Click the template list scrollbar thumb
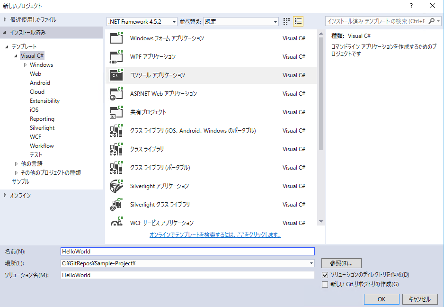Viewport: 444px width, 307px height. [321, 93]
